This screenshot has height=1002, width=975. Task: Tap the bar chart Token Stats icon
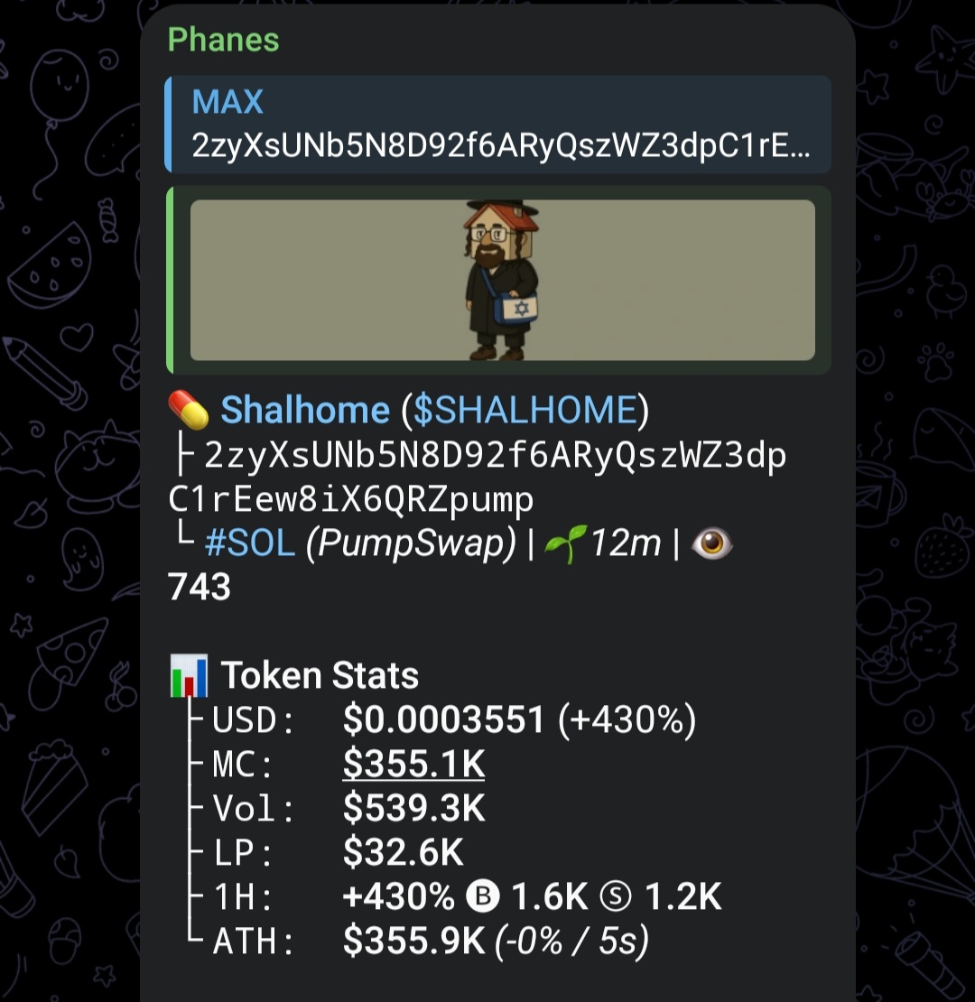189,675
